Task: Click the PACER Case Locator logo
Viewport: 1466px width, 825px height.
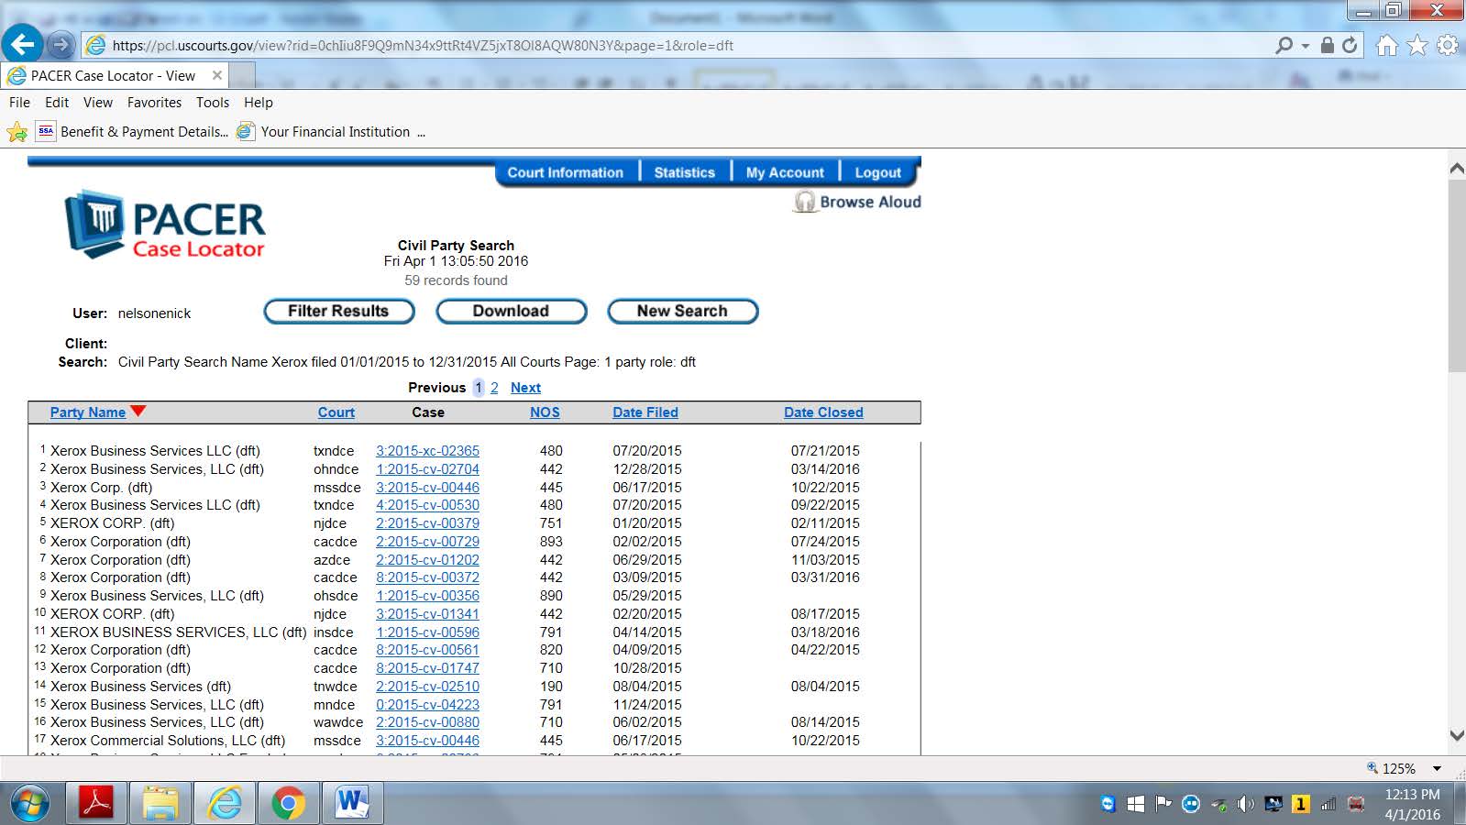Action: pos(165,225)
